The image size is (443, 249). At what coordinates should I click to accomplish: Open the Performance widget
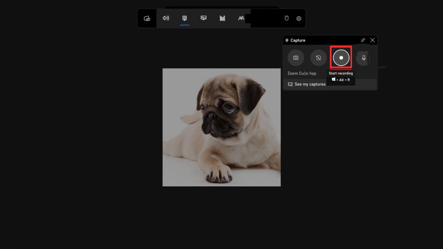[203, 18]
